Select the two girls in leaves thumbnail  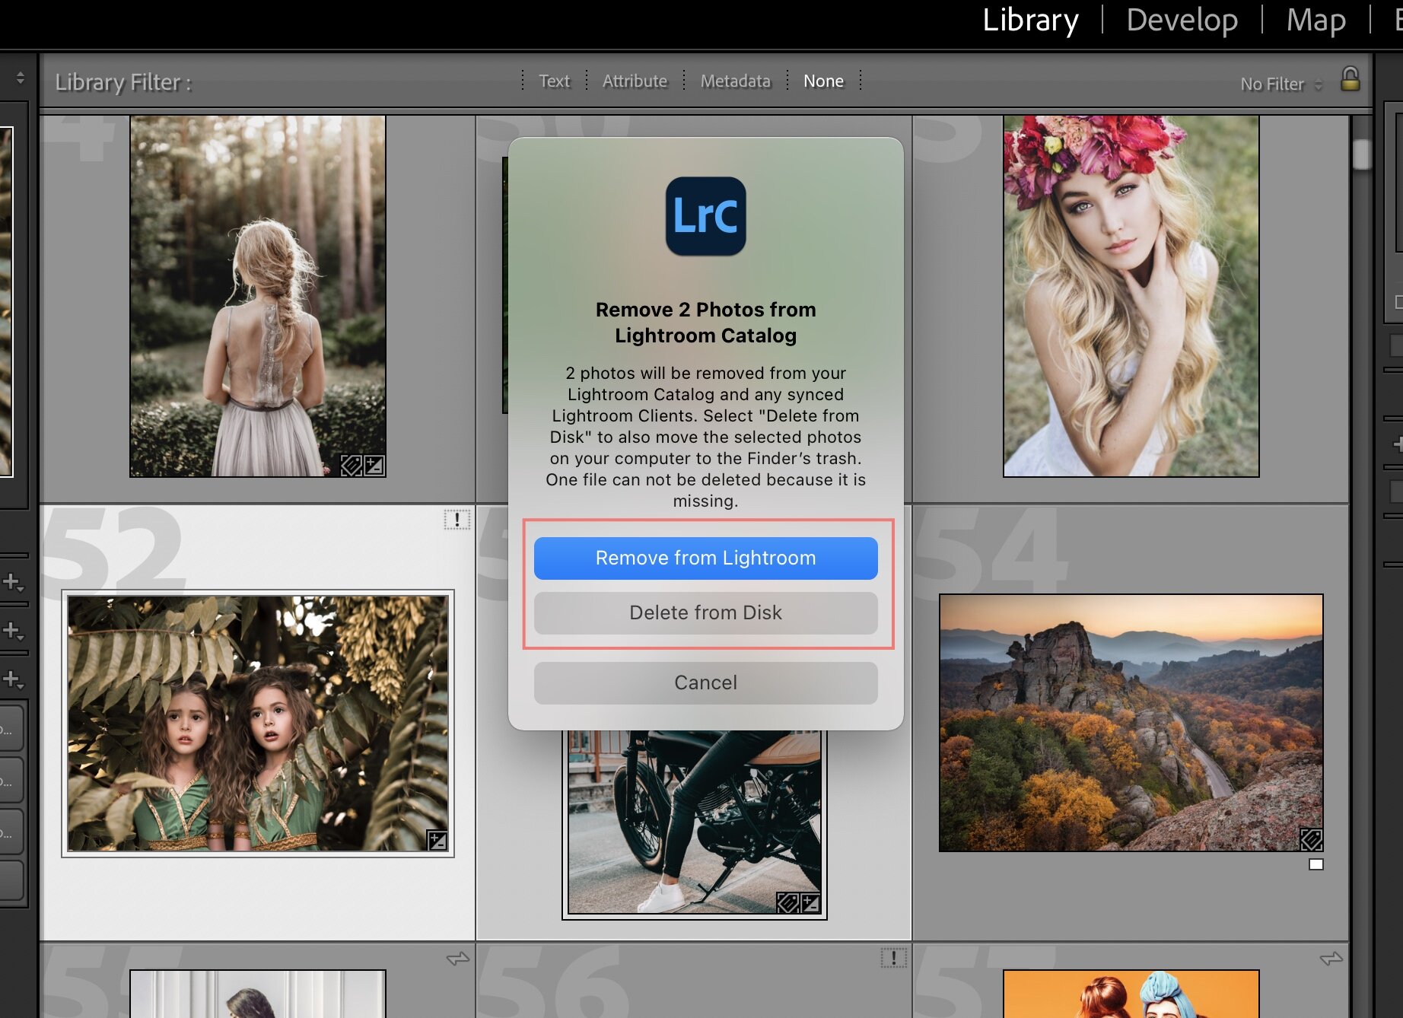pos(258,723)
